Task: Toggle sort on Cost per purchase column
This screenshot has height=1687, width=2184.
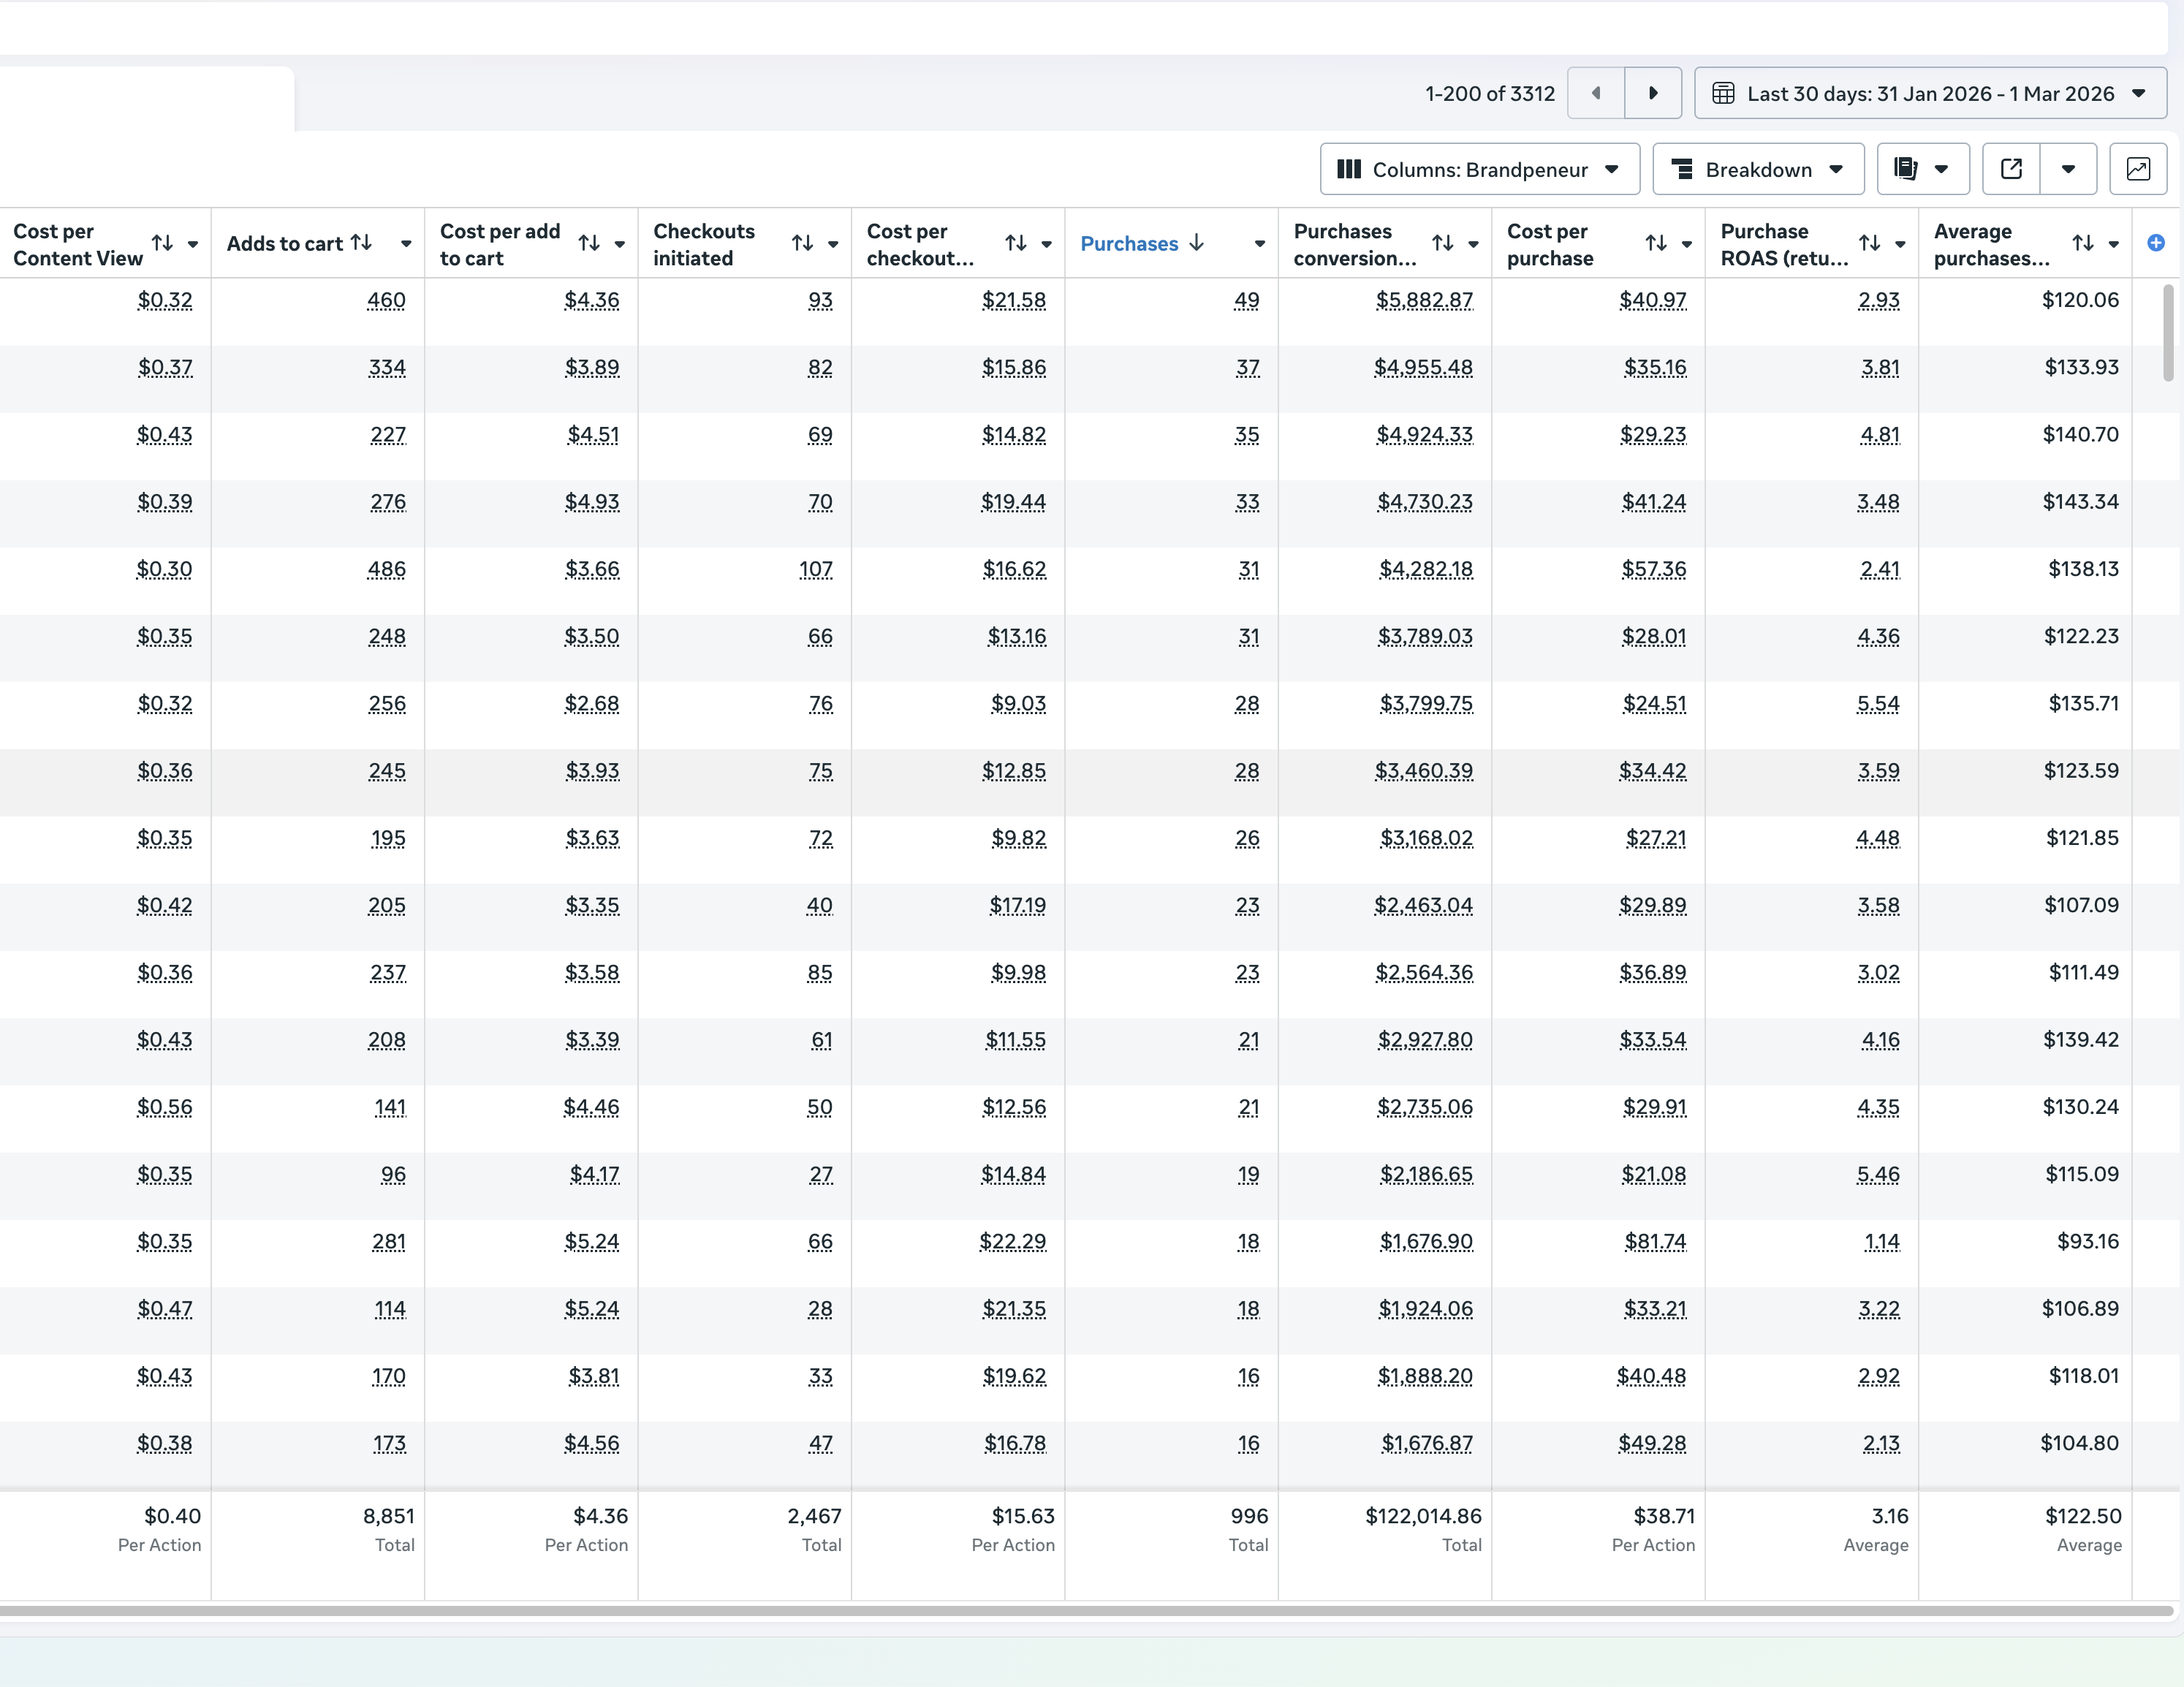Action: point(1655,243)
